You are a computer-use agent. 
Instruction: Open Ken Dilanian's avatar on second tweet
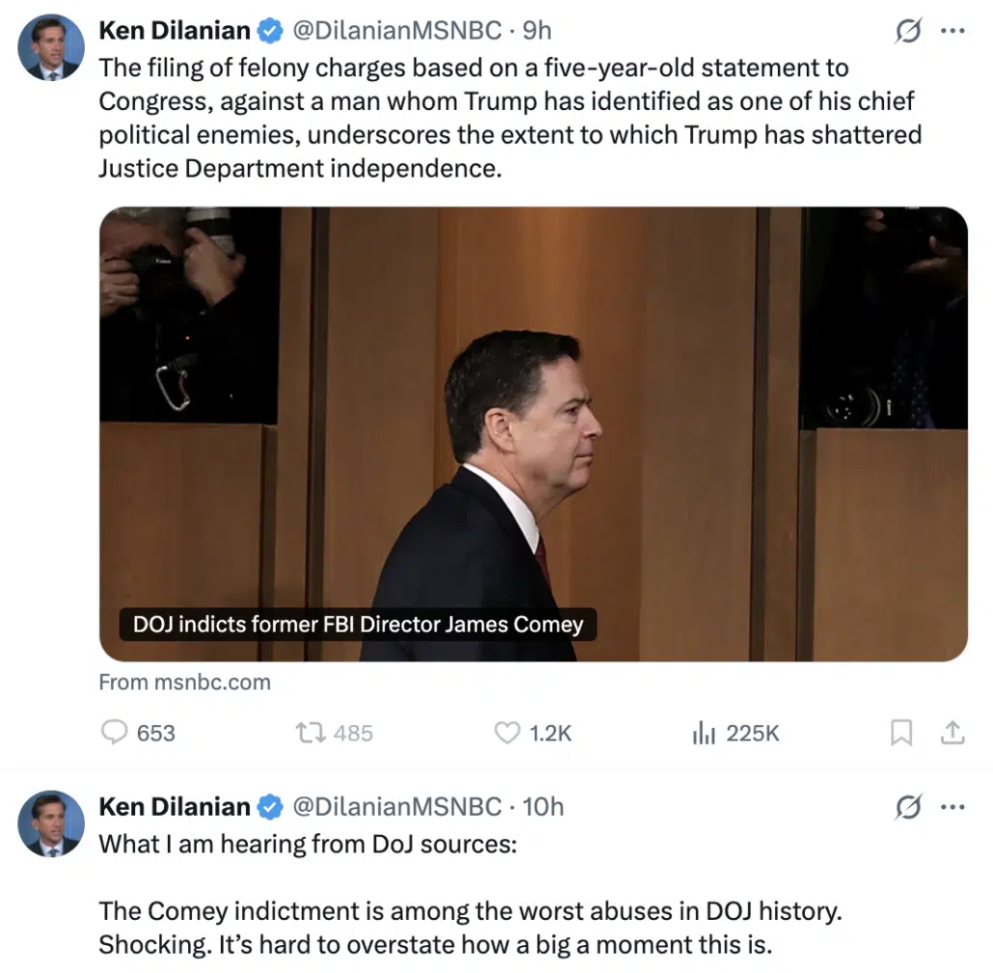click(51, 824)
